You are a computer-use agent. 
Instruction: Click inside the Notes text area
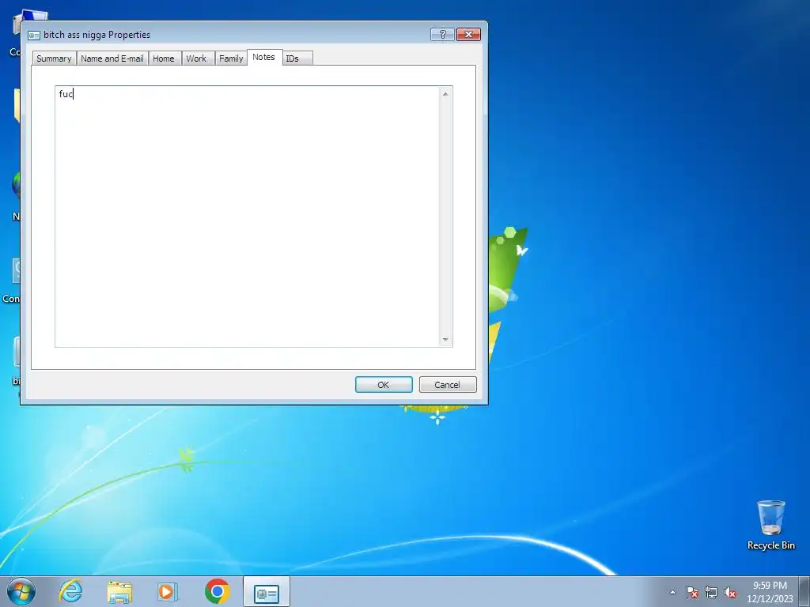click(248, 217)
